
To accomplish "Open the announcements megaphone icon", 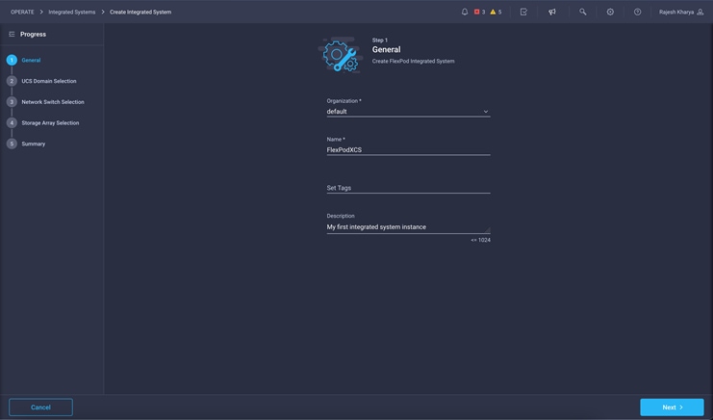I will [552, 12].
